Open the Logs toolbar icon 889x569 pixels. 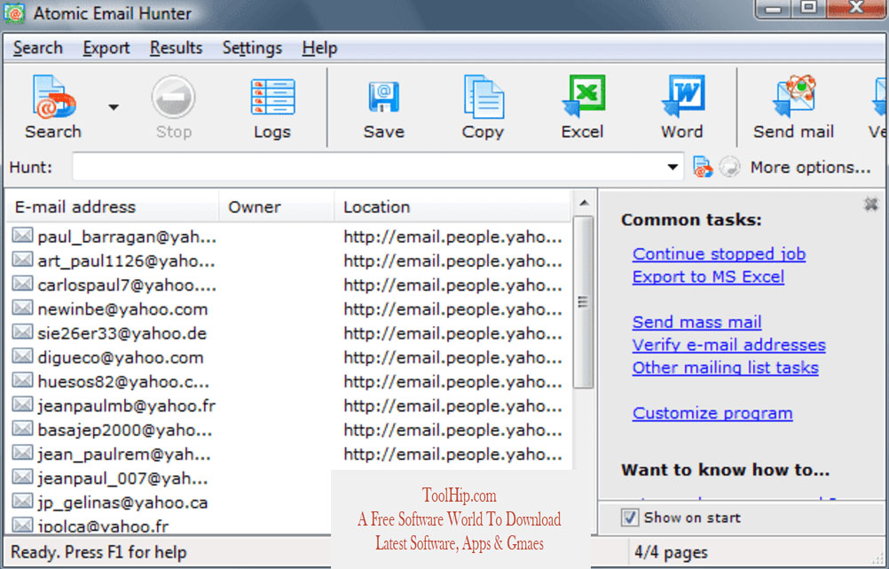coord(272,97)
